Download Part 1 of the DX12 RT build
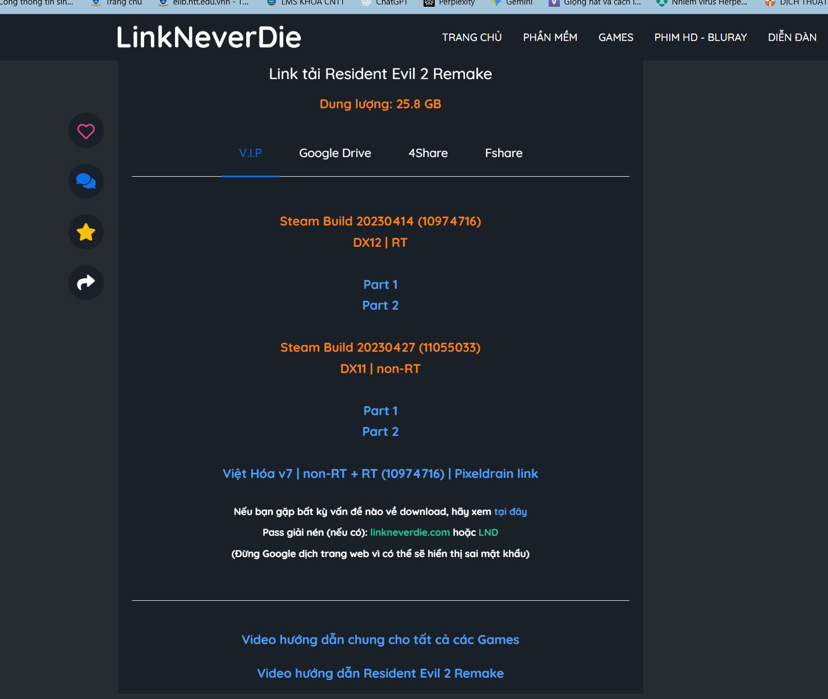The image size is (828, 699). [x=380, y=284]
